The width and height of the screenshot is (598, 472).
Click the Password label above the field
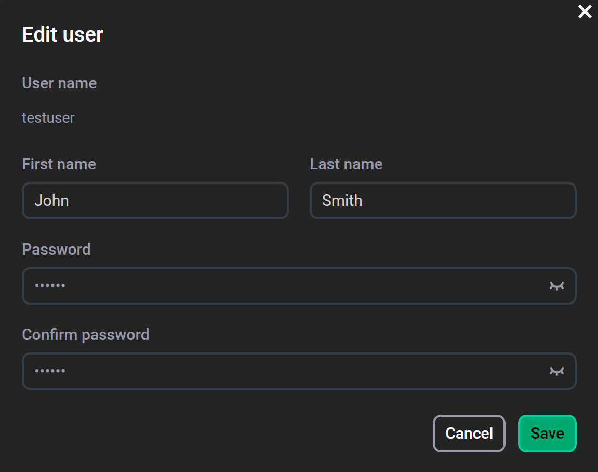[56, 249]
